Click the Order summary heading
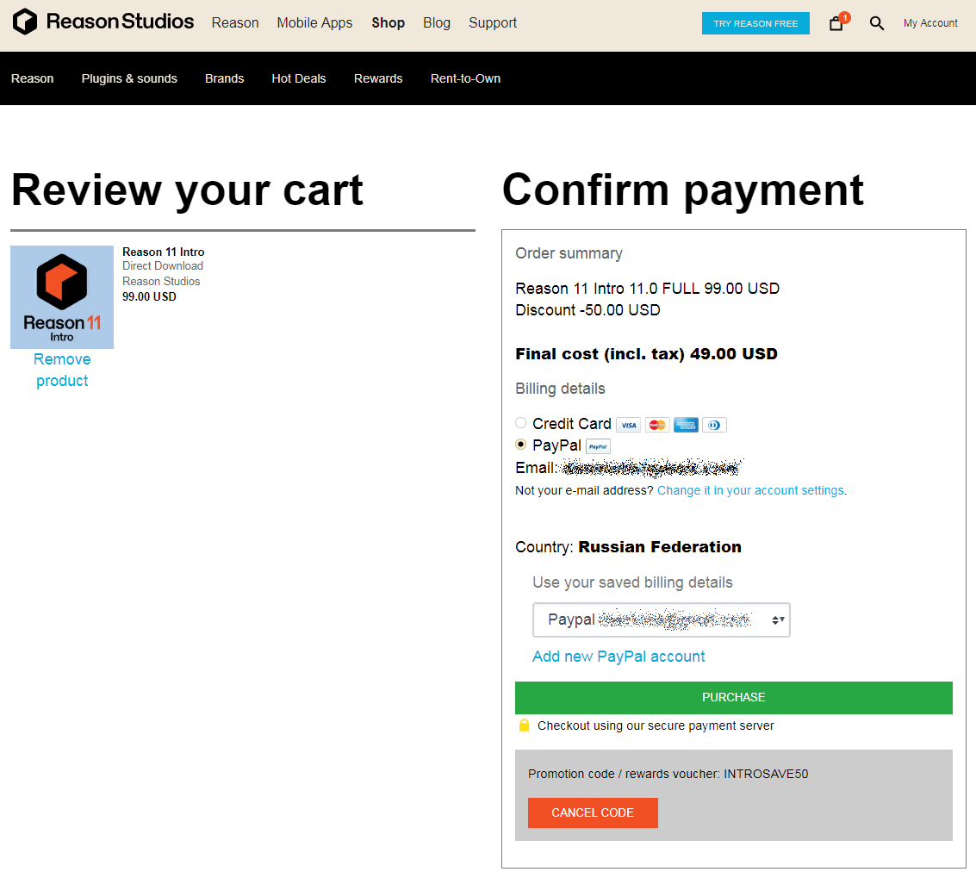This screenshot has height=878, width=976. point(569,253)
